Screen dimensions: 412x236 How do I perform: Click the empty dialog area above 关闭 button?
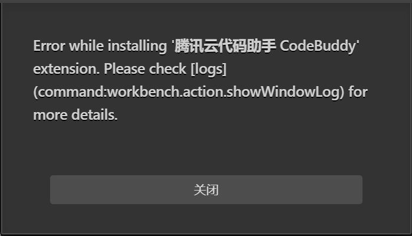click(x=206, y=150)
